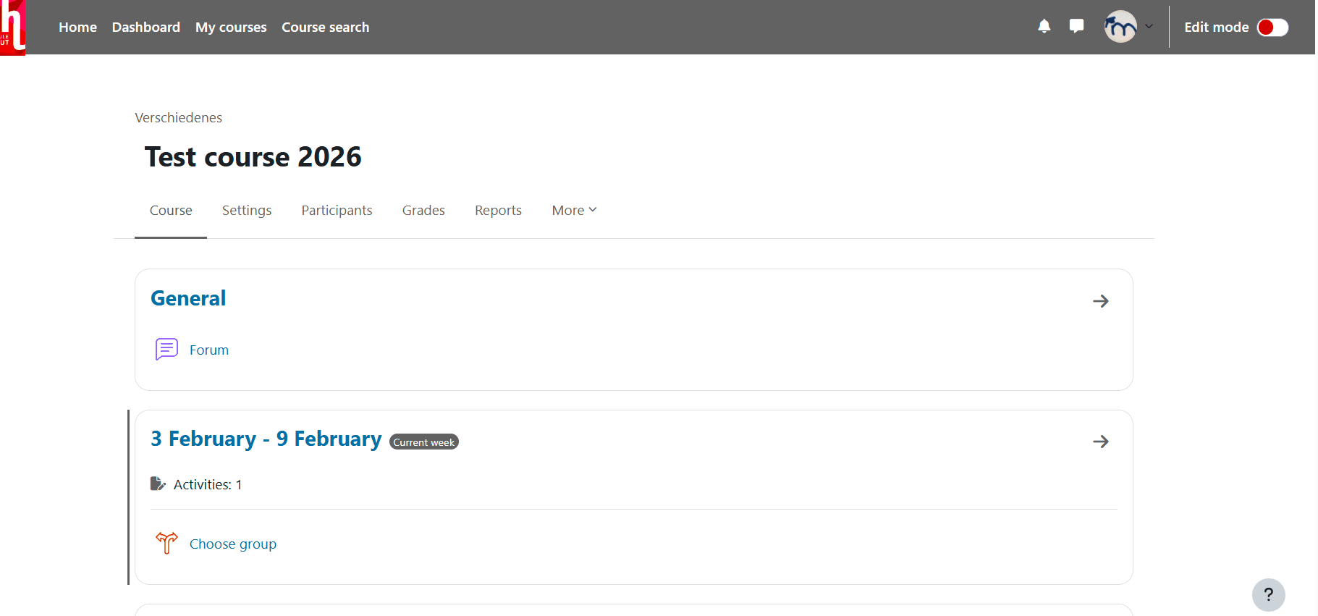Image resolution: width=1318 pixels, height=616 pixels.
Task: Open the notifications bell icon
Action: (x=1044, y=27)
